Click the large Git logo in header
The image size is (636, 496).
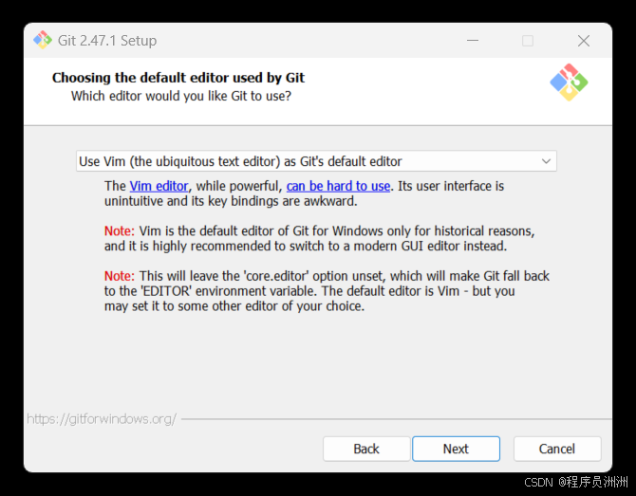569,83
